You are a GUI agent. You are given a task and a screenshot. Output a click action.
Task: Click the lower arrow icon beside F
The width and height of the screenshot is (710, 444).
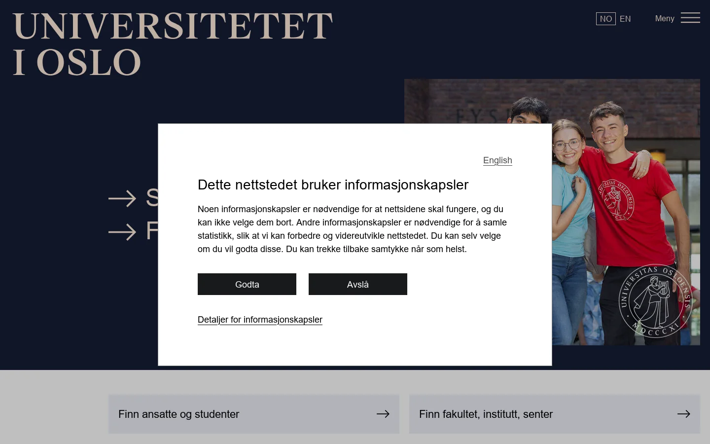point(122,232)
